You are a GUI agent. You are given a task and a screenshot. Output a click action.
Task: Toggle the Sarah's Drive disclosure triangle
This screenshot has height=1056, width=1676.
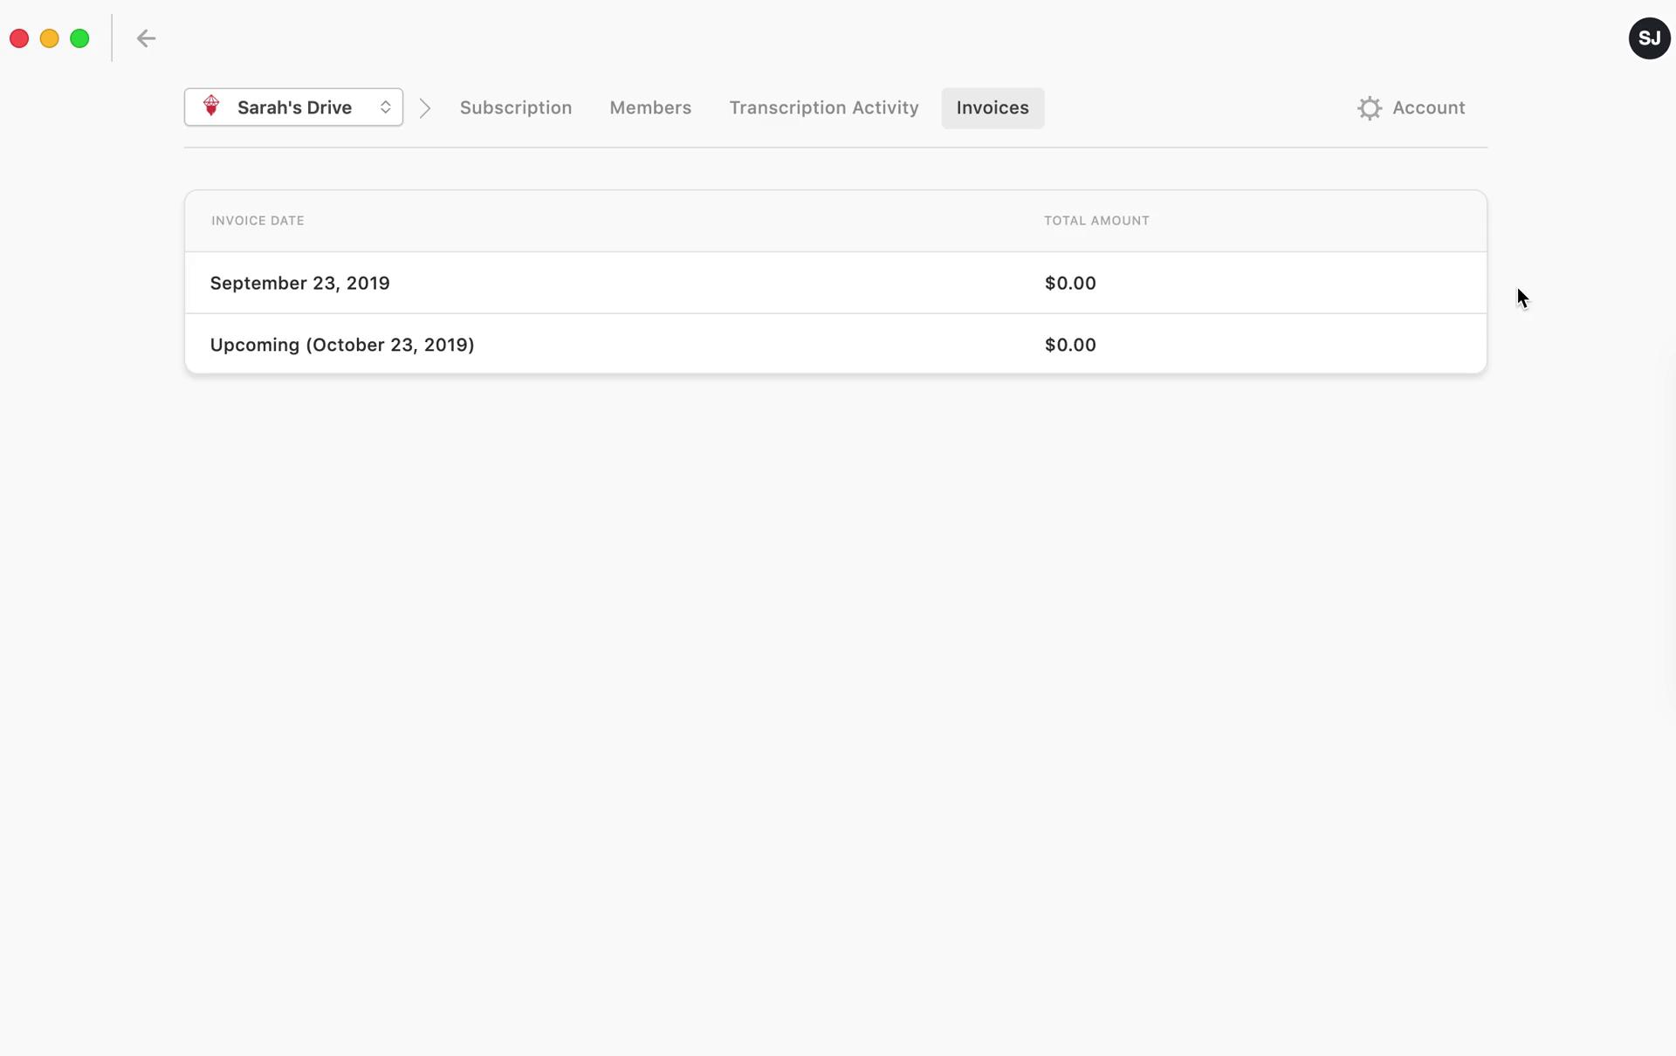click(384, 108)
